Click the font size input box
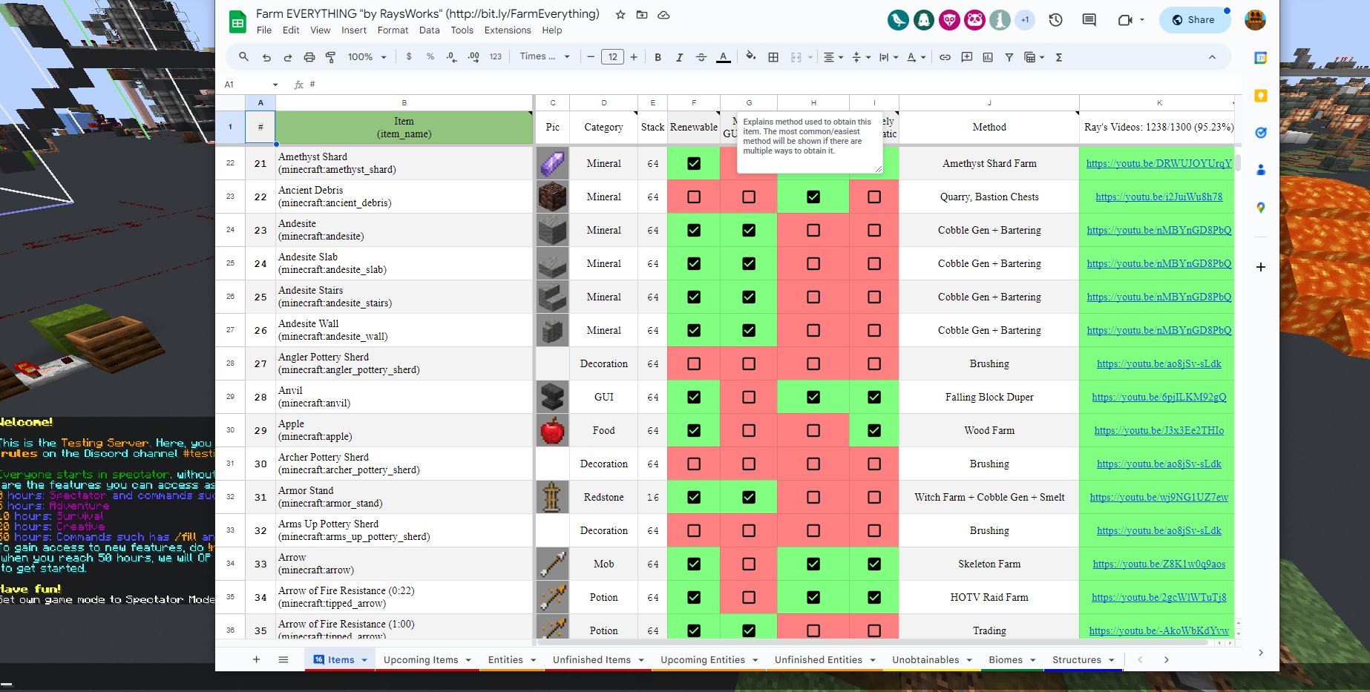1370x692 pixels. [x=612, y=57]
